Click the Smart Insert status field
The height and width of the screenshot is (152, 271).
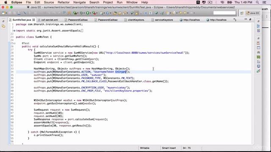pyautogui.click(x=169, y=148)
